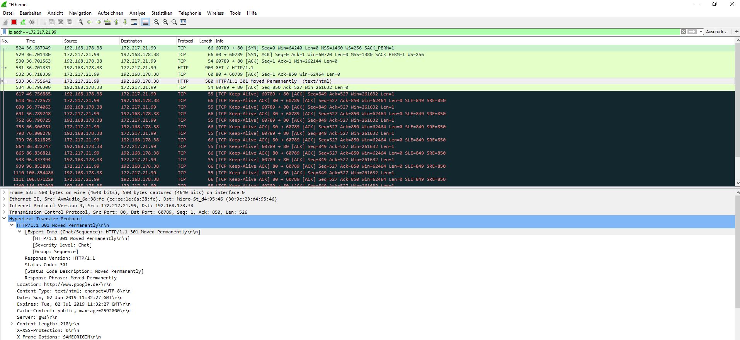Click the save capture file icon
The height and width of the screenshot is (340, 740).
tap(52, 22)
